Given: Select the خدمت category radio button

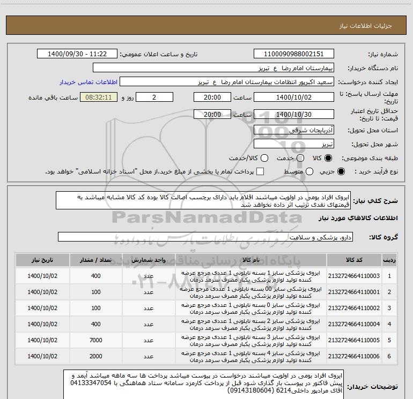Looking at the screenshot, I should click(300, 158).
